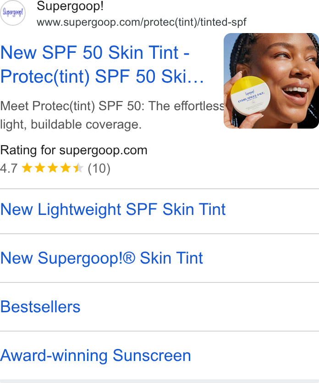Click the fourth gold rating star
The width and height of the screenshot is (319, 383).
point(66,168)
